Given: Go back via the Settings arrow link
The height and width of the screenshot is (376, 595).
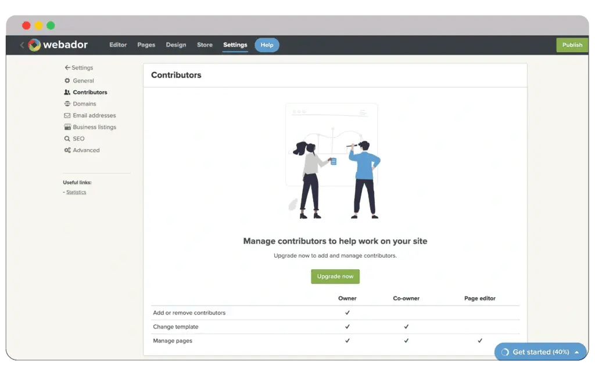Looking at the screenshot, I should 78,68.
